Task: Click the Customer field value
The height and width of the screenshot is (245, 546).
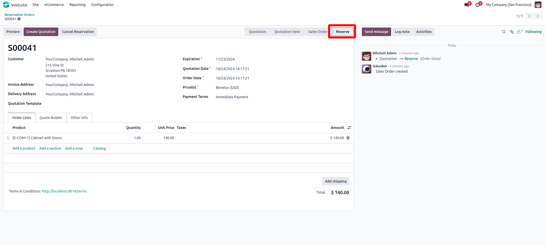Action: 70,59
